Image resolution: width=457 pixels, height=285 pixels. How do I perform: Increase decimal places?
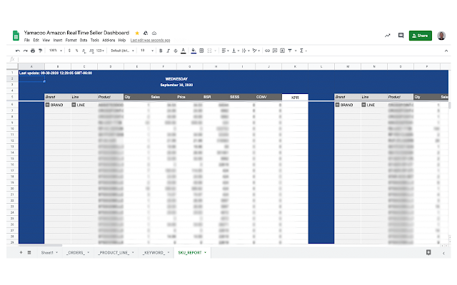click(91, 51)
